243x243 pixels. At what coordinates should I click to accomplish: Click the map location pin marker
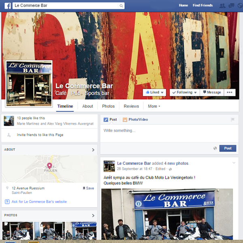49,166
